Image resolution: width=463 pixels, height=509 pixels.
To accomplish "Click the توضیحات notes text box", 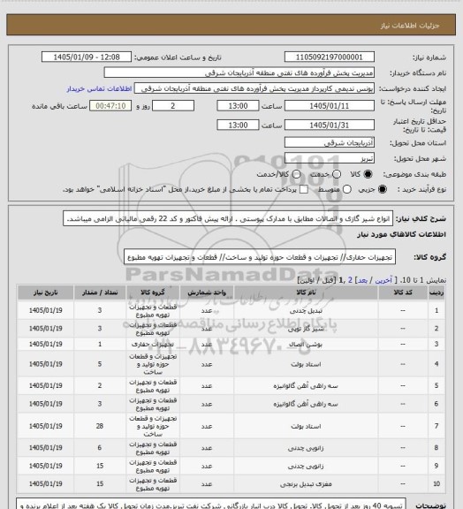I will 211,504.
